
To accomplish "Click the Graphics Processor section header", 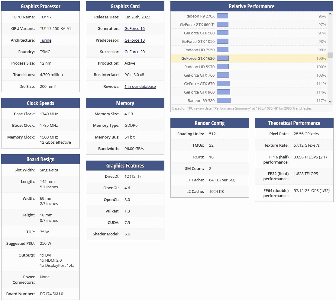I will (x=40, y=6).
